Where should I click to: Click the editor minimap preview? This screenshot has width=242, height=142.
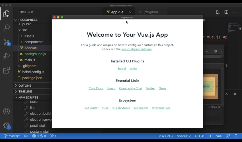click(x=233, y=28)
